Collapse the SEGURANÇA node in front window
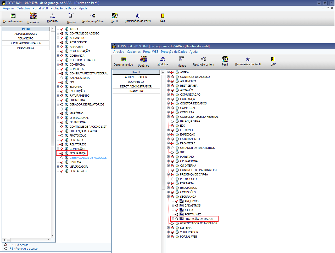Screen dimensions: 335x253 point(169,197)
